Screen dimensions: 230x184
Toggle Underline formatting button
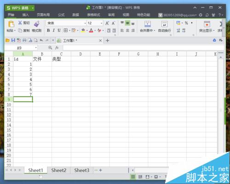[59, 30]
